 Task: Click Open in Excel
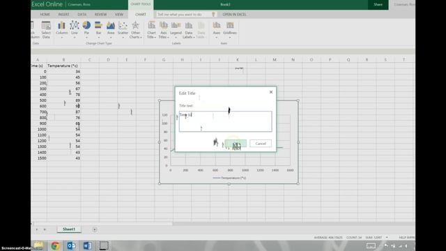click(x=234, y=14)
